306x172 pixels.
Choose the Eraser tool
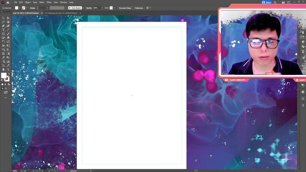(x=8, y=38)
